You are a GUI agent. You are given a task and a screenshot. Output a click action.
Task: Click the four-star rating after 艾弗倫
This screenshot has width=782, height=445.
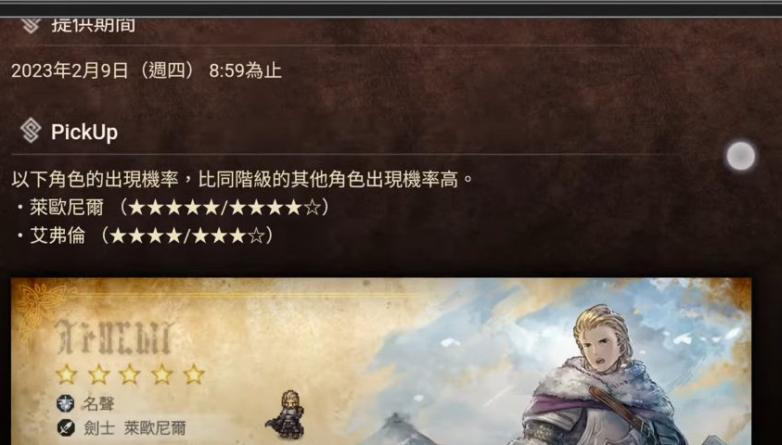tap(147, 235)
